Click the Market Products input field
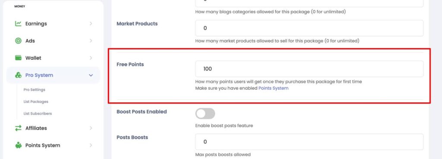Viewport: 442px width, 159px height. click(309, 28)
